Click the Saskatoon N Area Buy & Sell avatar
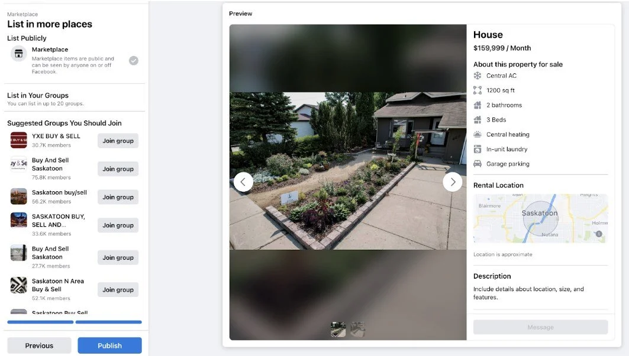 [x=18, y=285]
